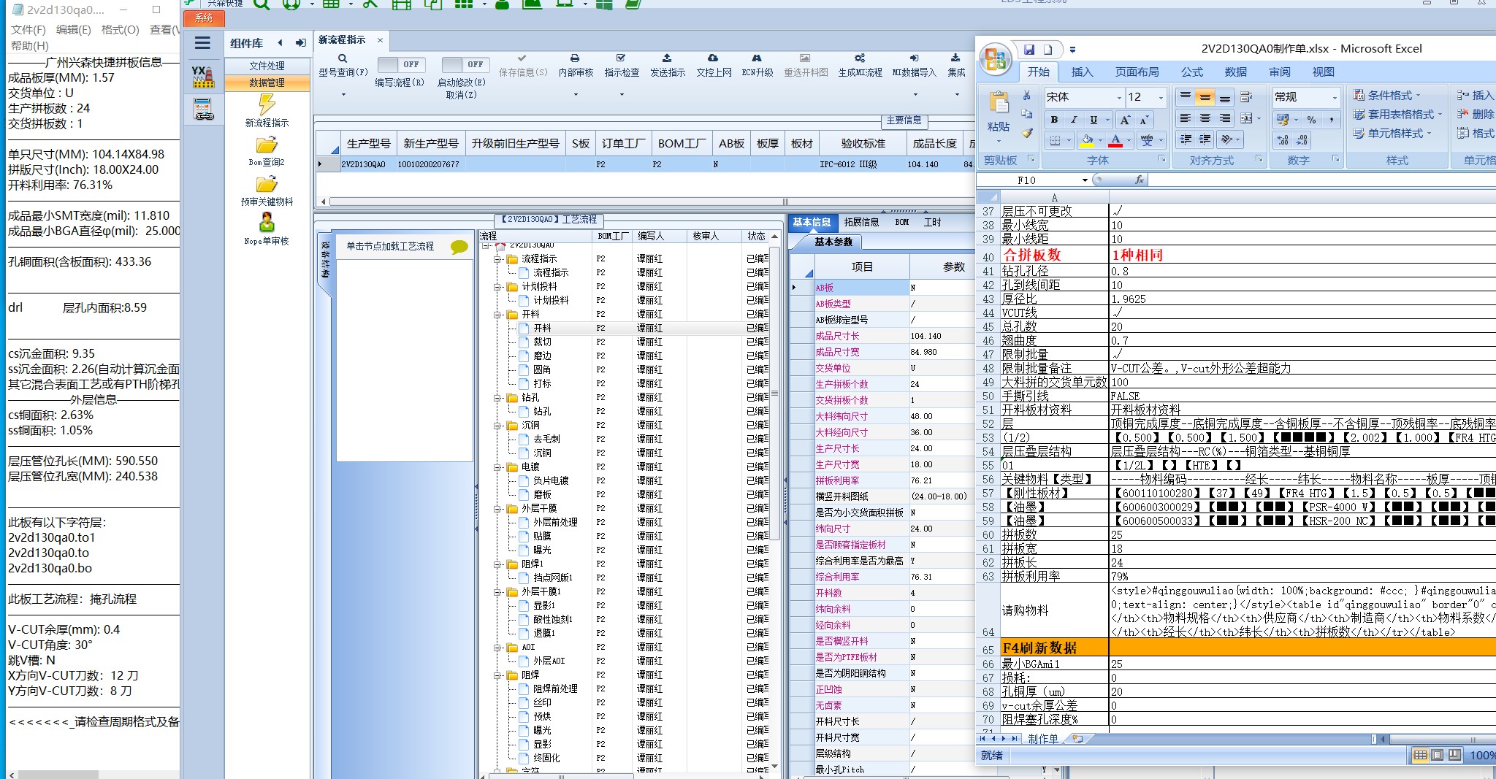This screenshot has width=1496, height=779.
Task: Toggle Bold formatting in Excel ribbon
Action: coord(1054,120)
